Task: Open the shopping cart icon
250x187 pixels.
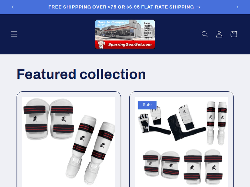Action: point(234,34)
